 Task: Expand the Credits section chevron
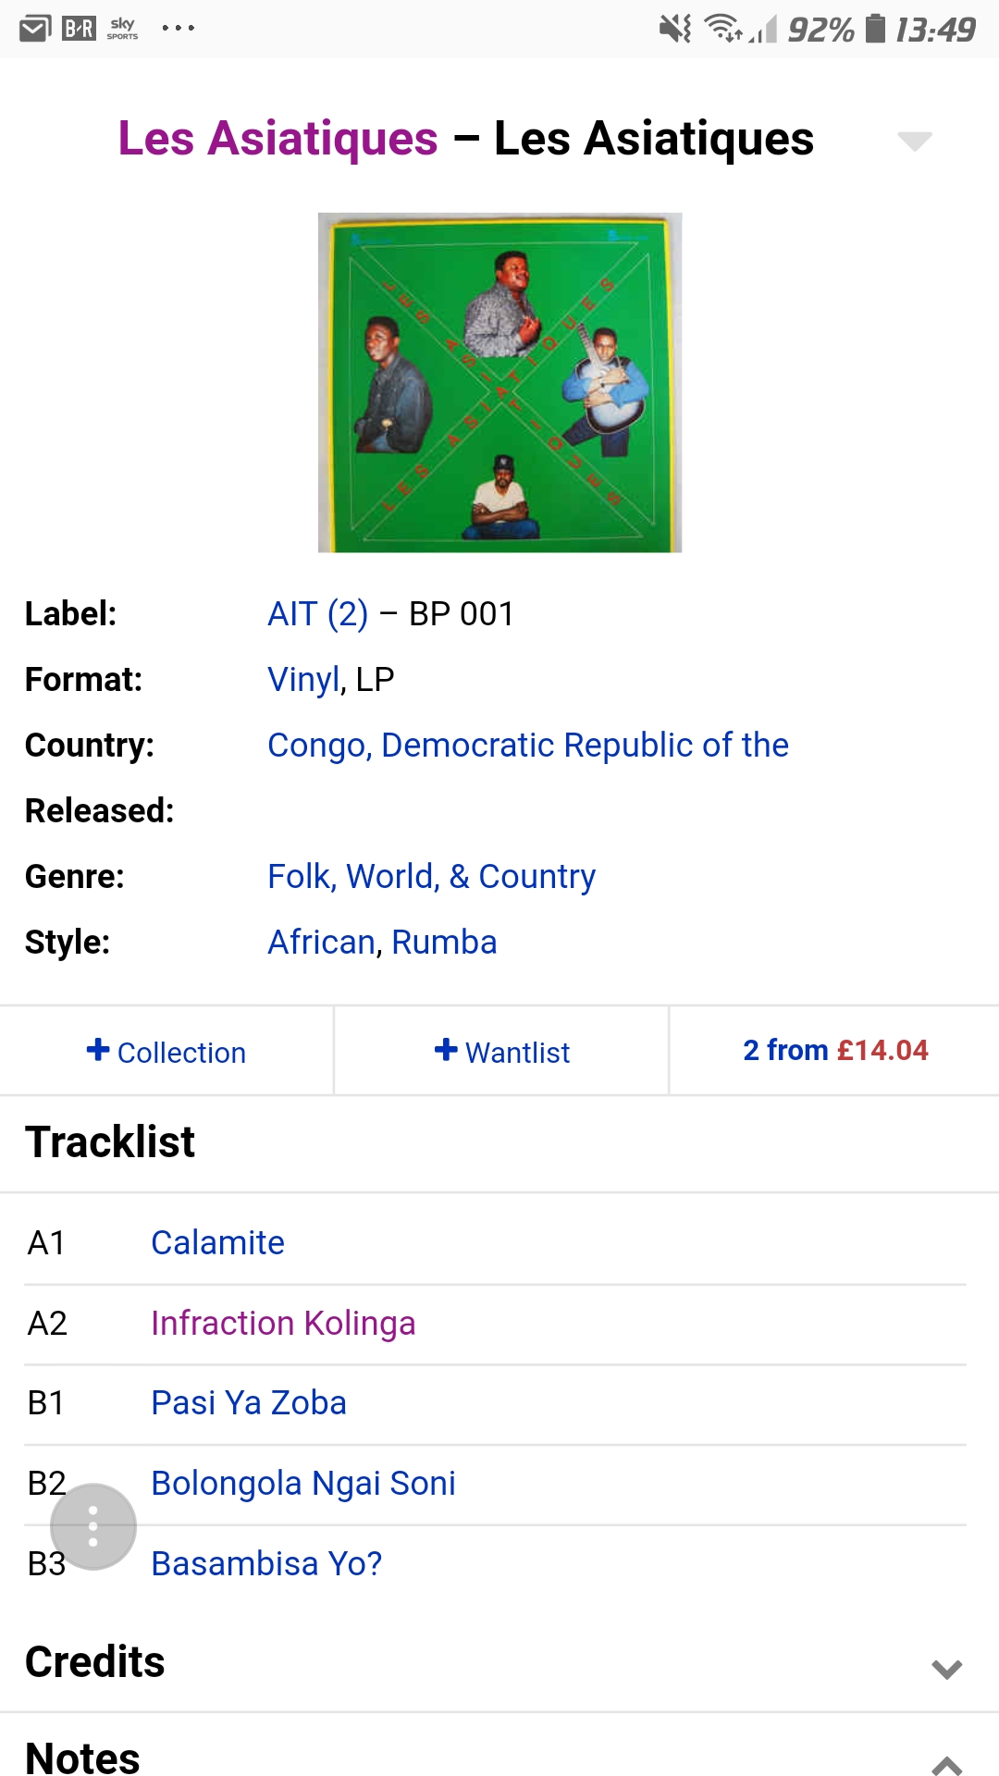947,1669
